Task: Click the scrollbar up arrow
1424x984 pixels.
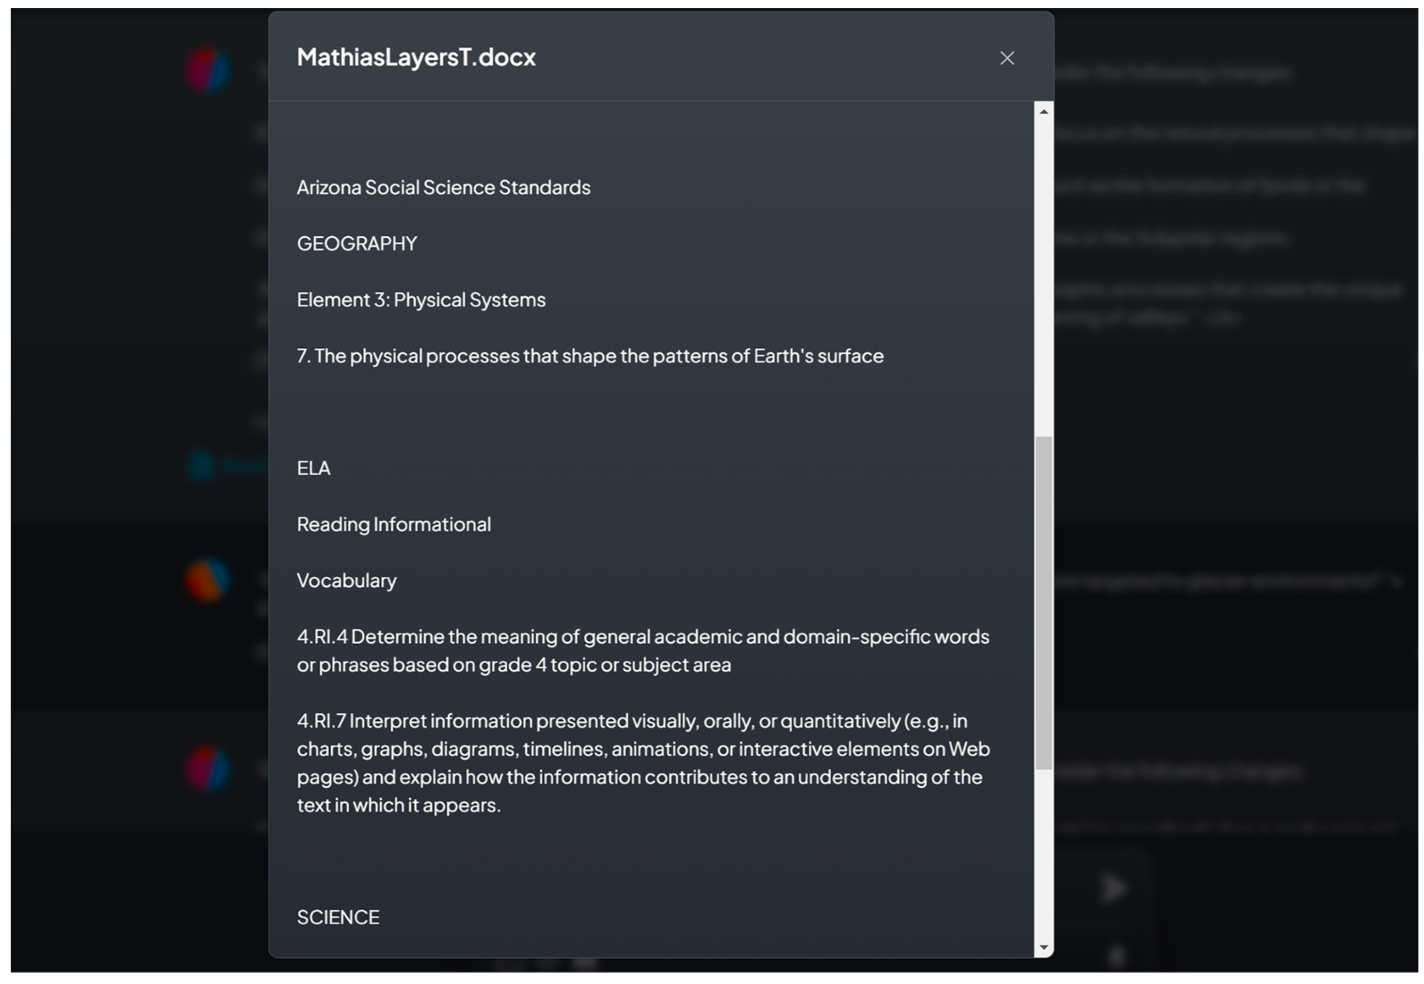Action: coord(1043,112)
